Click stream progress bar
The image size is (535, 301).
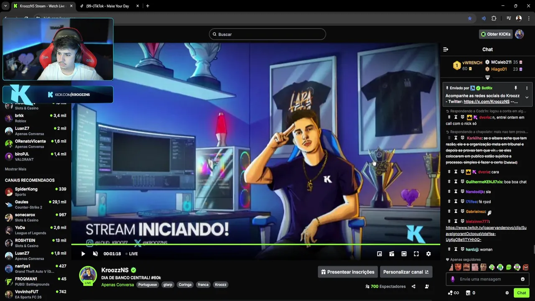255,244
